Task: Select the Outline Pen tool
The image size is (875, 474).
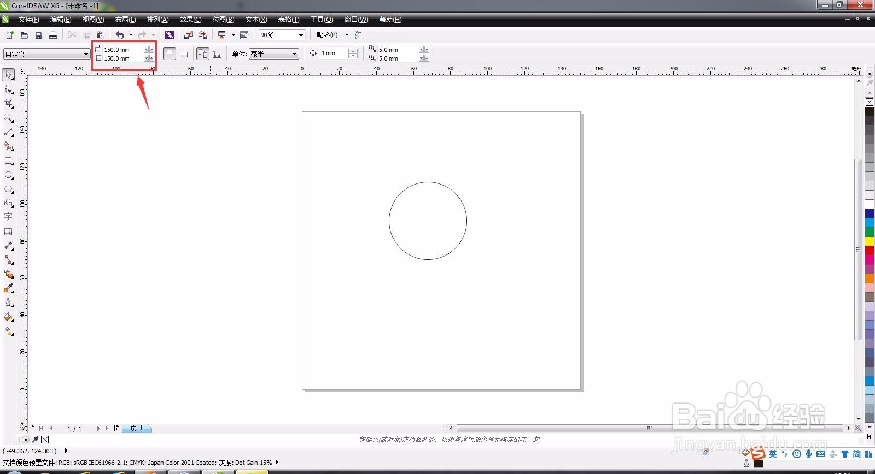Action: tap(9, 303)
